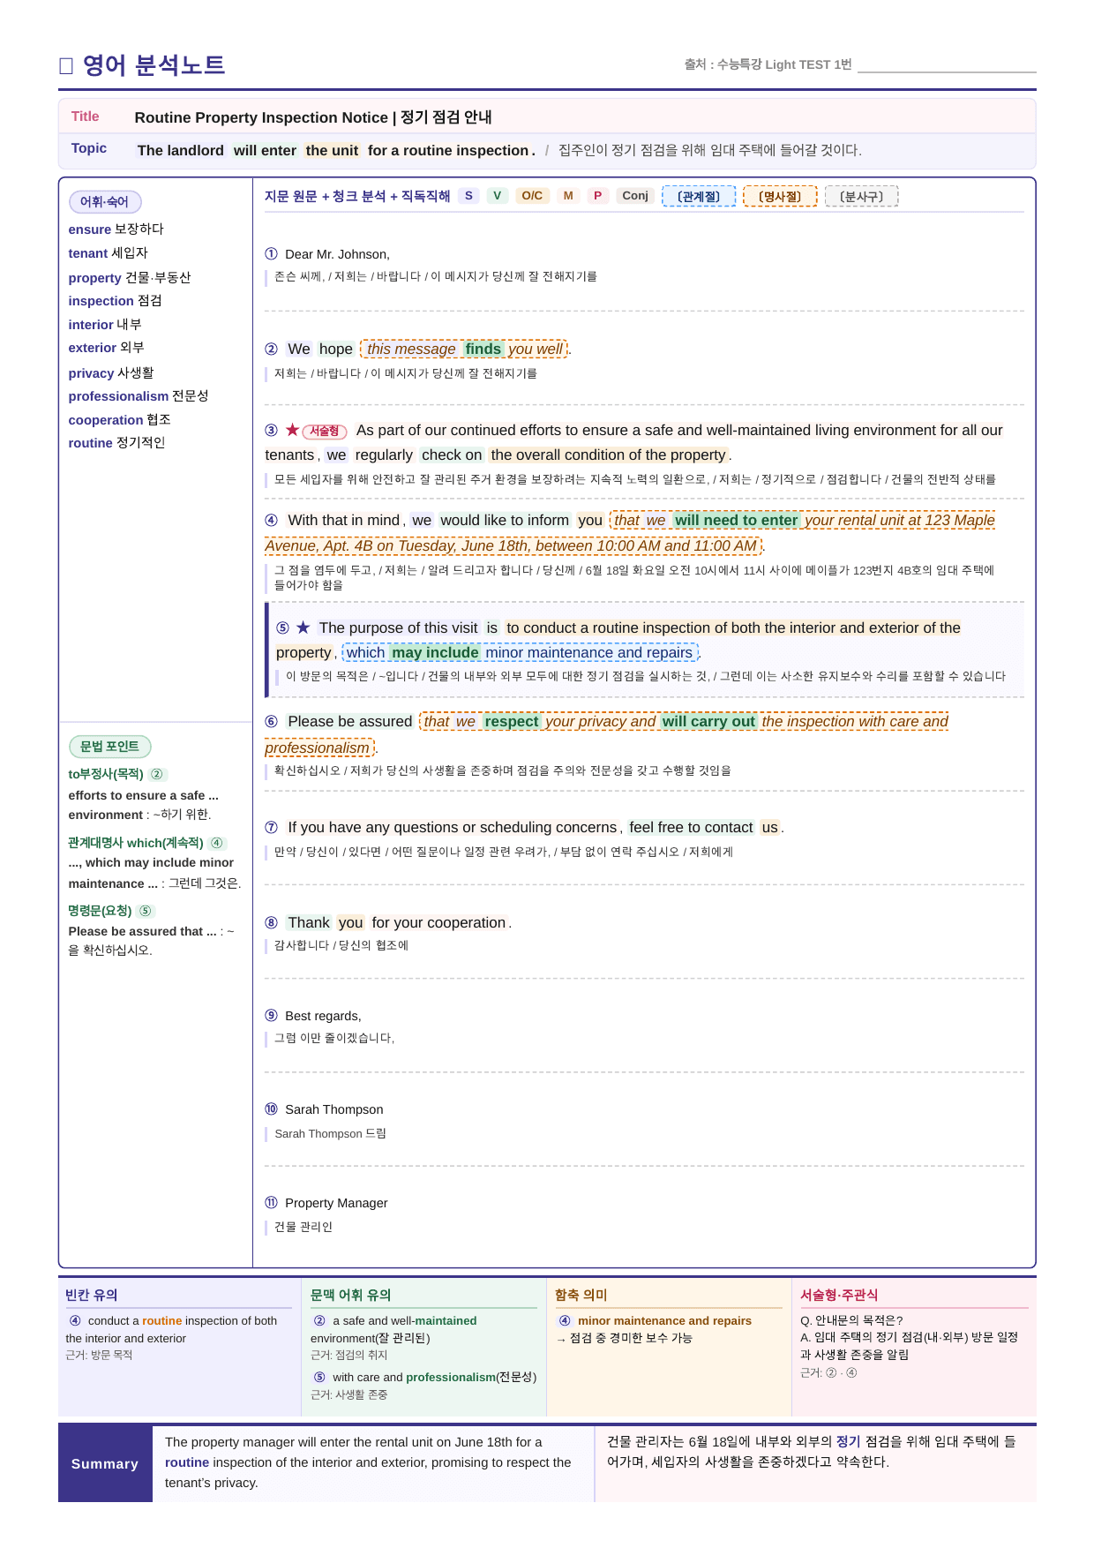Click the highlighted phrase may include
1094x1548 pixels.
pyautogui.click(x=435, y=652)
